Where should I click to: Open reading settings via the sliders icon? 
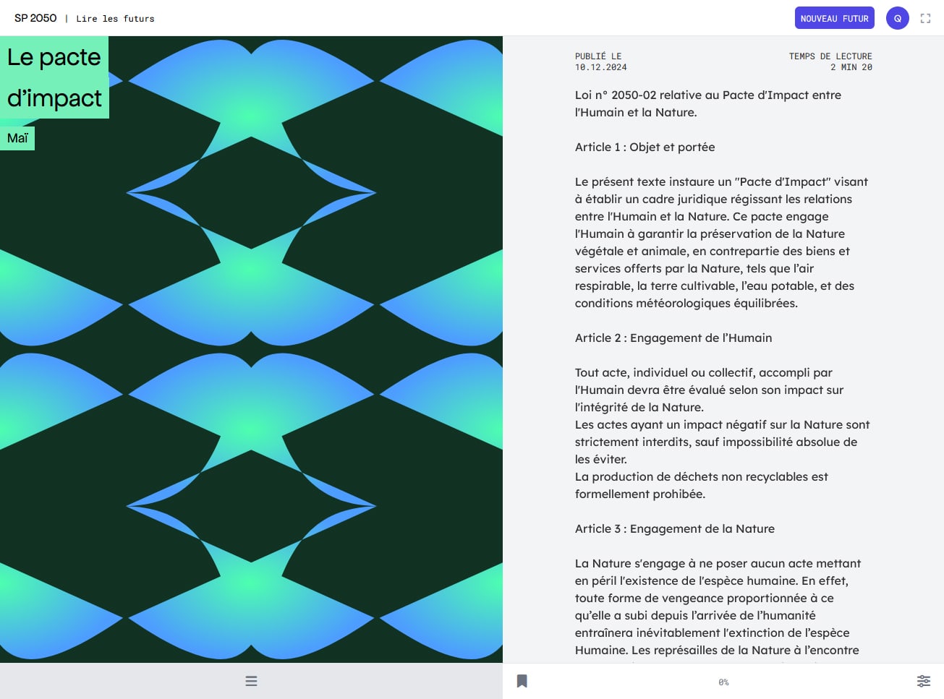point(924,681)
